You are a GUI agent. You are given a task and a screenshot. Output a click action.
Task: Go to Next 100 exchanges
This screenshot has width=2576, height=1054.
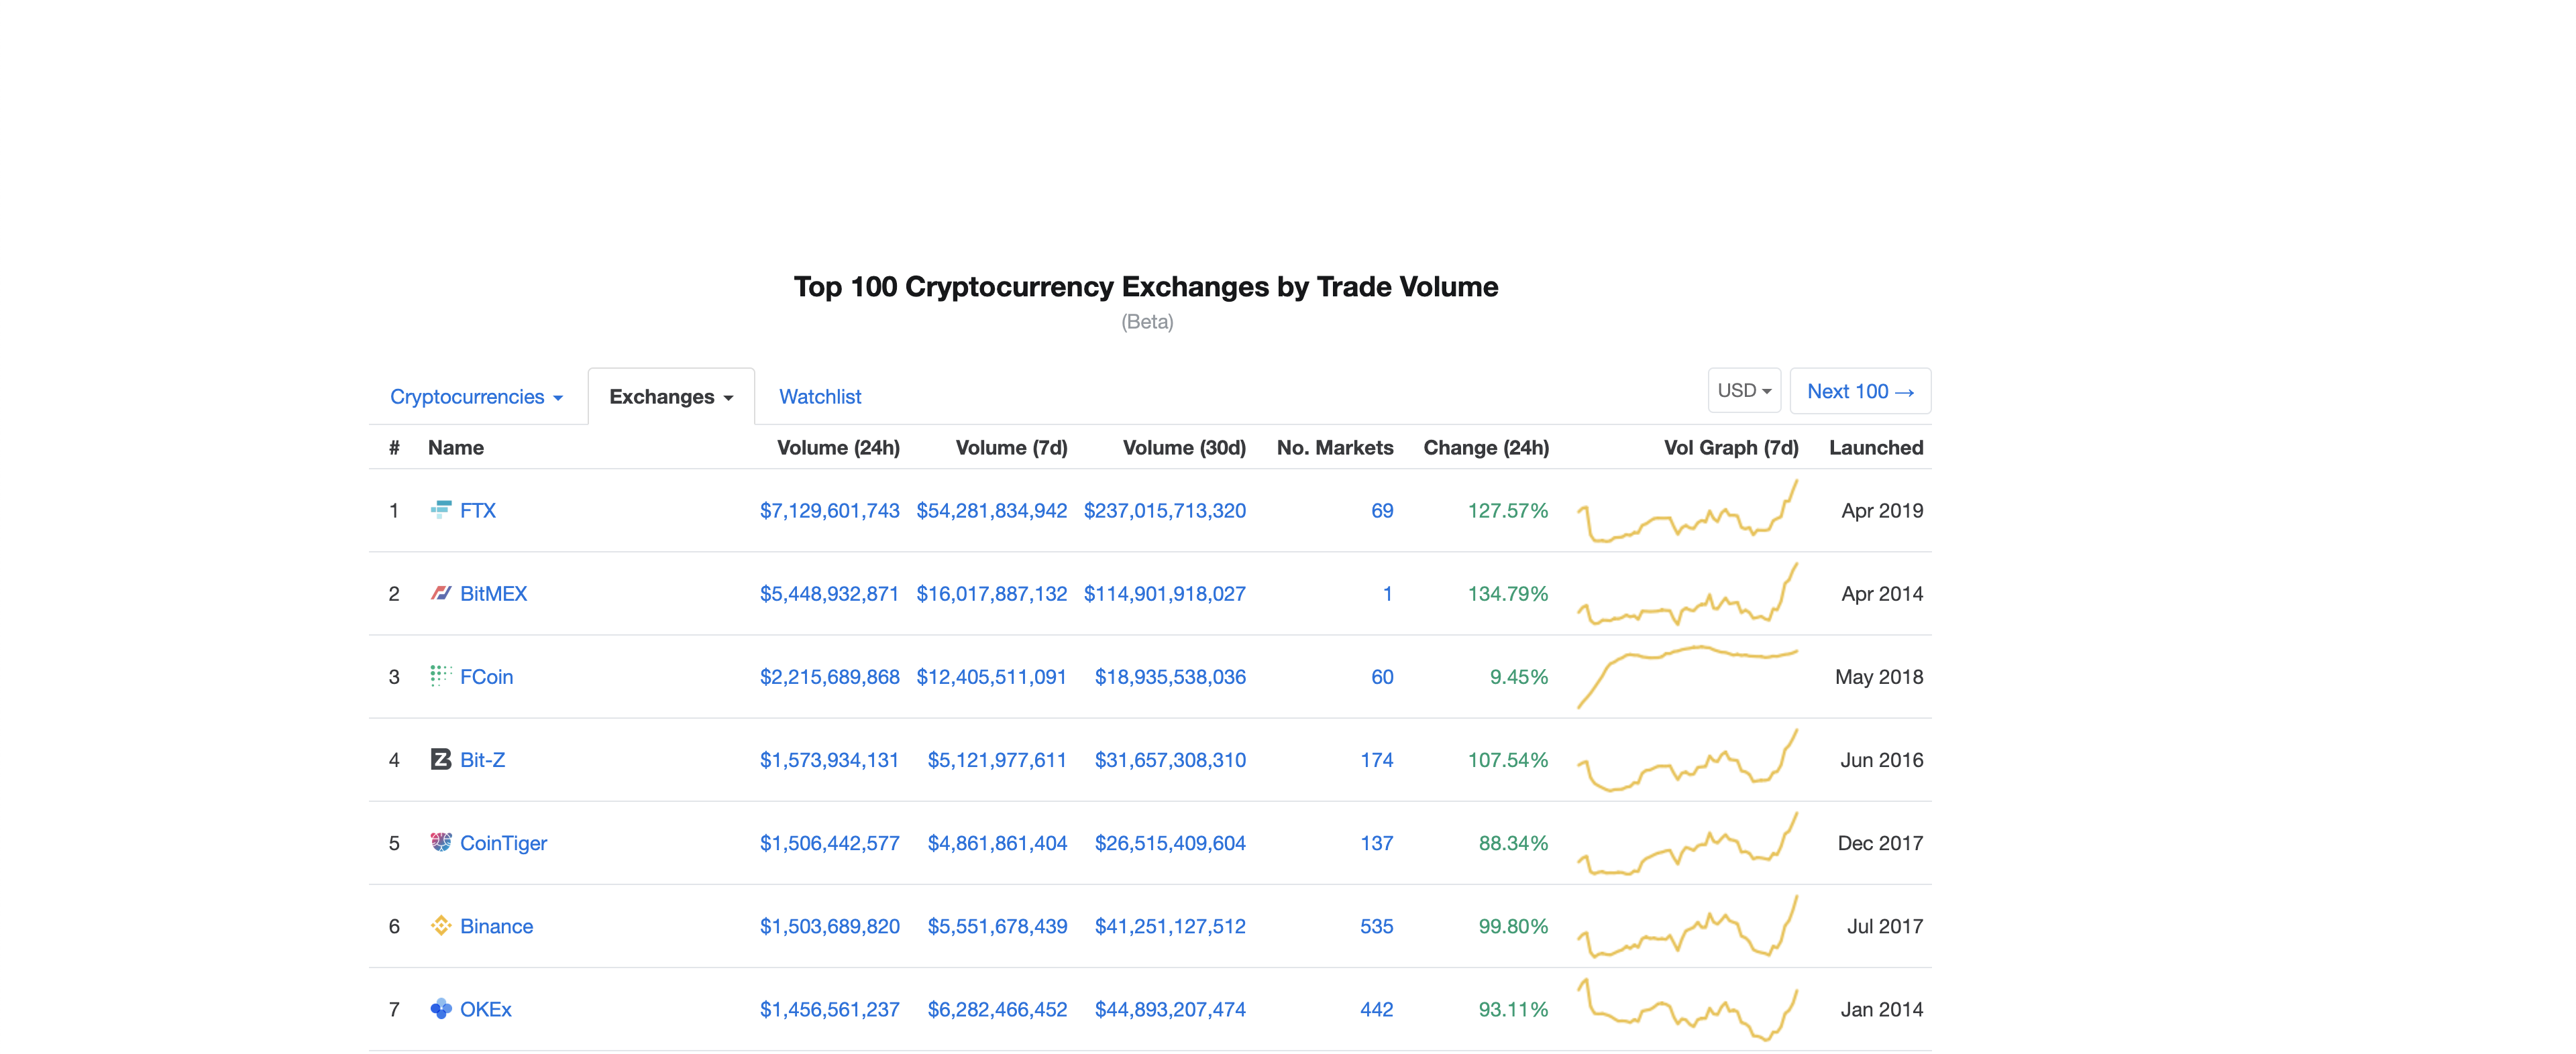click(x=1859, y=392)
